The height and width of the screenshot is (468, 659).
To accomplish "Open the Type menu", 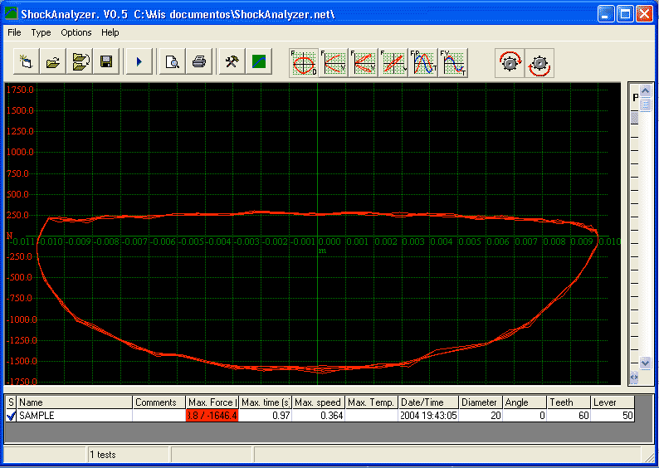I will pos(41,32).
